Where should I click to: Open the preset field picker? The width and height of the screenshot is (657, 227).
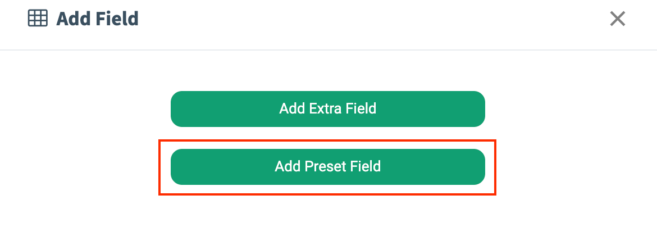click(x=327, y=167)
